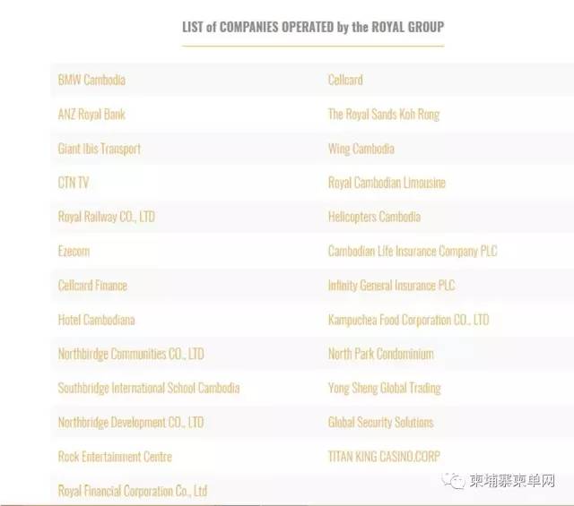Open Royal Financial Corporation Co., Ltd

pos(133,491)
